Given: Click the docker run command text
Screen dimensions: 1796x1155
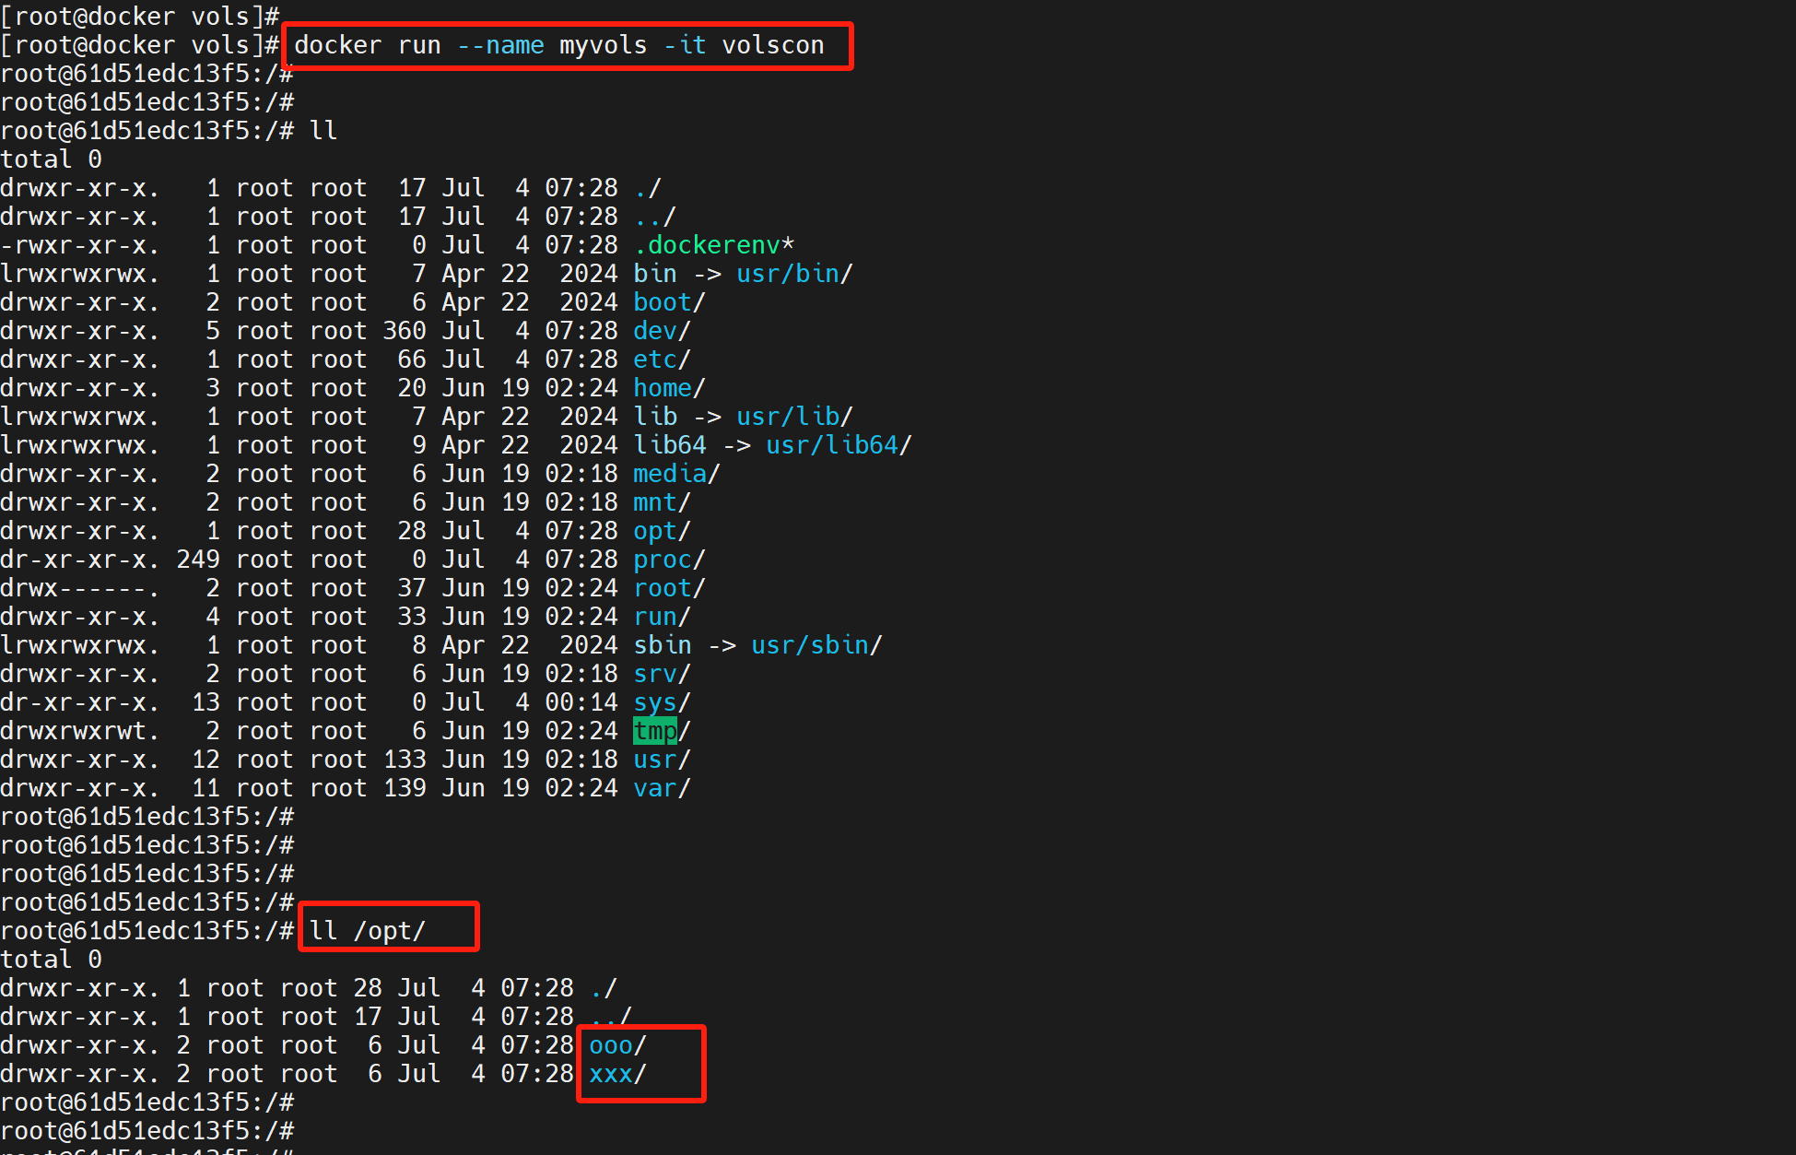Looking at the screenshot, I should tap(558, 45).
